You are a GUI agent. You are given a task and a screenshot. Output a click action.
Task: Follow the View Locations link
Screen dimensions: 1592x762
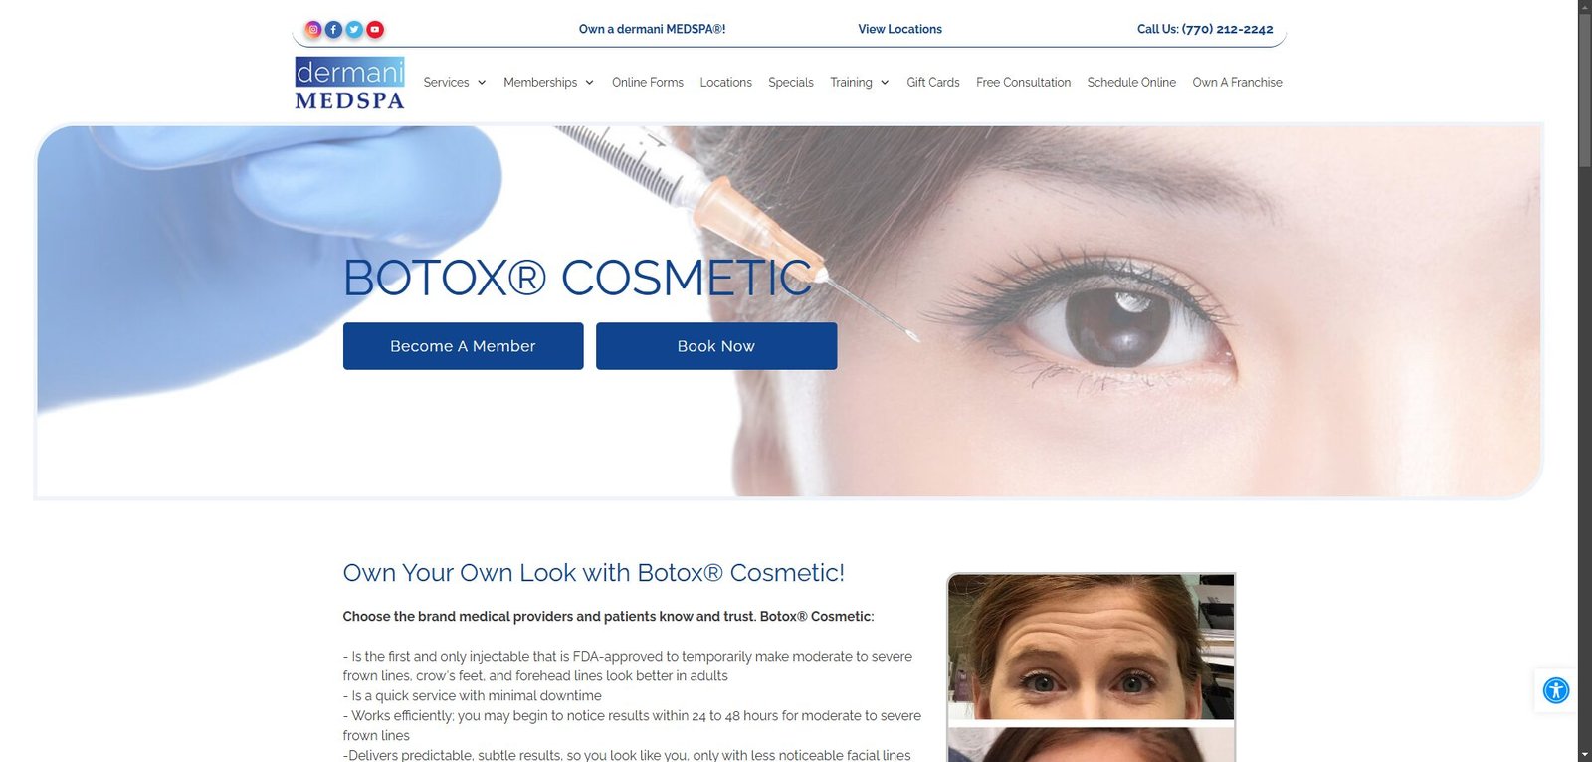[900, 29]
